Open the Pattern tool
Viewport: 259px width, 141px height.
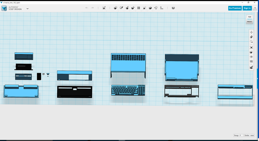(139, 8)
